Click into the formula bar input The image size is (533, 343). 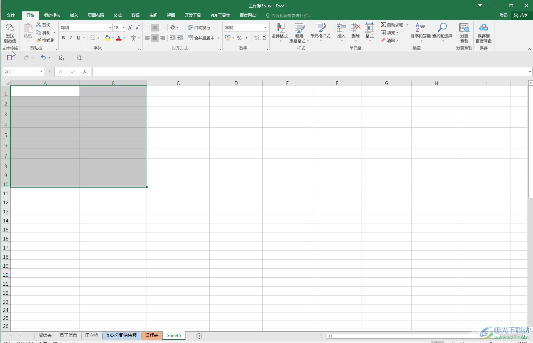point(309,72)
